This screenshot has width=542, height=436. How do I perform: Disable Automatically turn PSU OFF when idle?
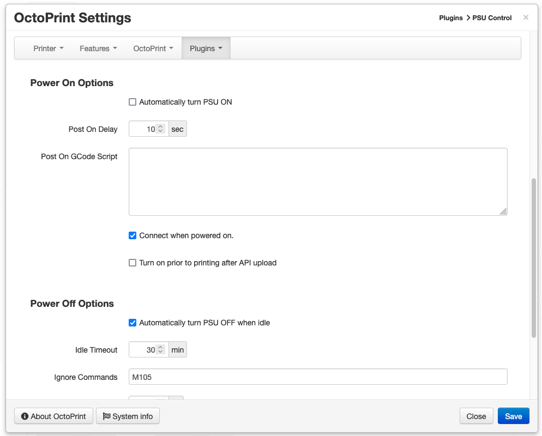[133, 323]
